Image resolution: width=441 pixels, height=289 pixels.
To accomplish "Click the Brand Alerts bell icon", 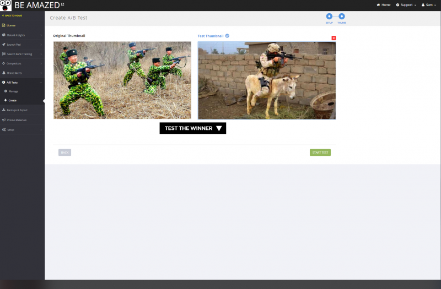I will [x=4, y=73].
